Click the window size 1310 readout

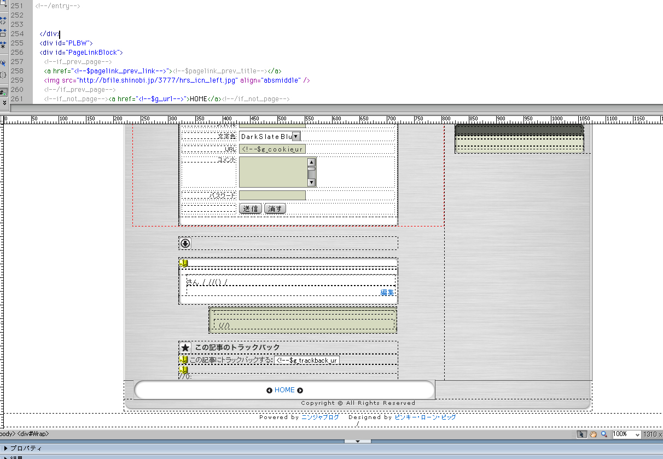pyautogui.click(x=653, y=434)
